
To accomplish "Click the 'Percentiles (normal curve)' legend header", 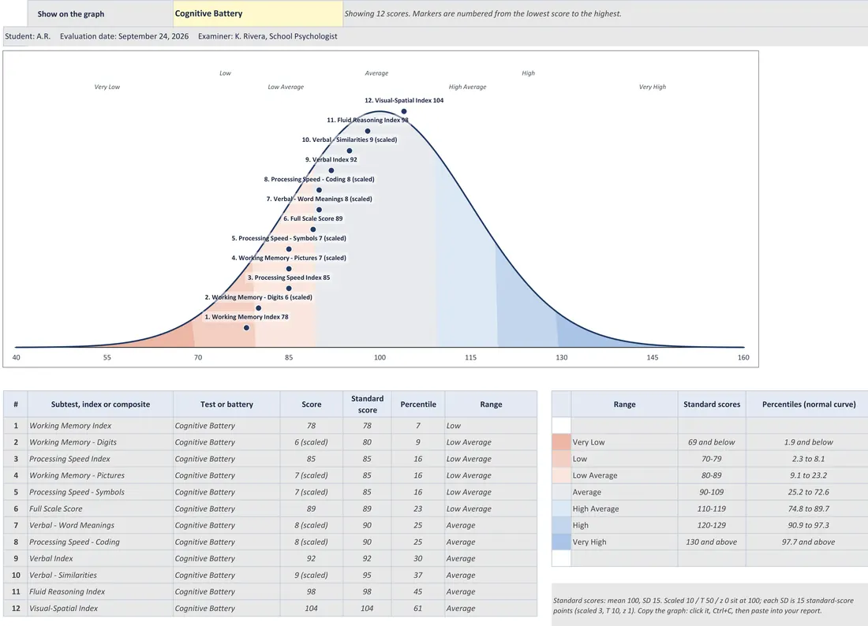I will 808,404.
